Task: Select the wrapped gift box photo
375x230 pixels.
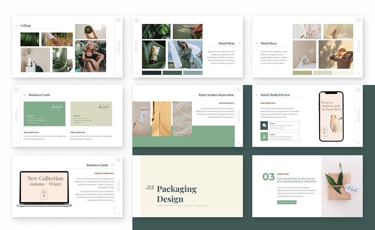Action: pos(342,186)
